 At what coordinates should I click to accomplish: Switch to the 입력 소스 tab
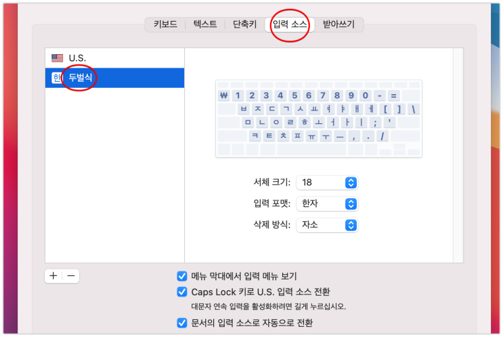(290, 24)
